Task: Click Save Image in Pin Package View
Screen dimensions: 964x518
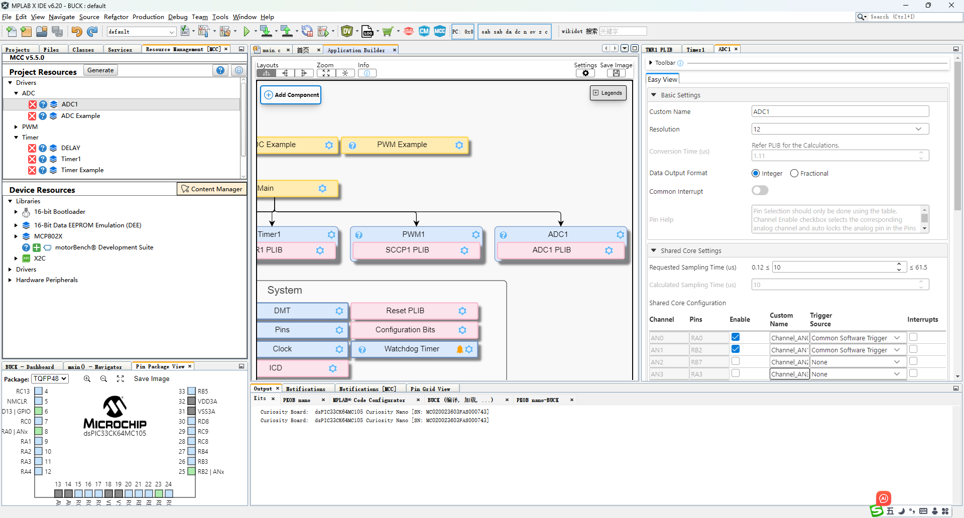Action: tap(152, 379)
